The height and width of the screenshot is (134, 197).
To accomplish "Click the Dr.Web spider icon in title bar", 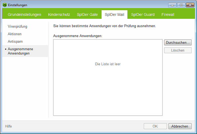I will pyautogui.click(x=5, y=5).
